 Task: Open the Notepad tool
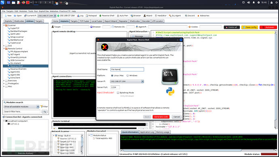click(91, 16)
